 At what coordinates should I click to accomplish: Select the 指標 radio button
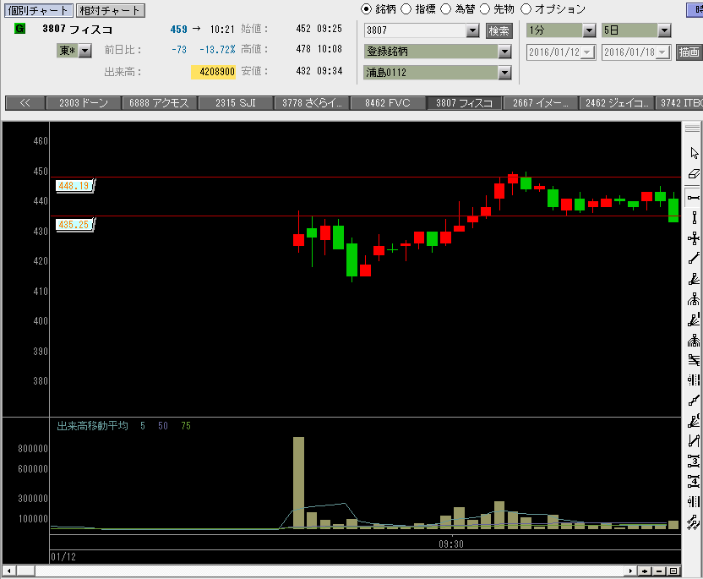click(406, 9)
